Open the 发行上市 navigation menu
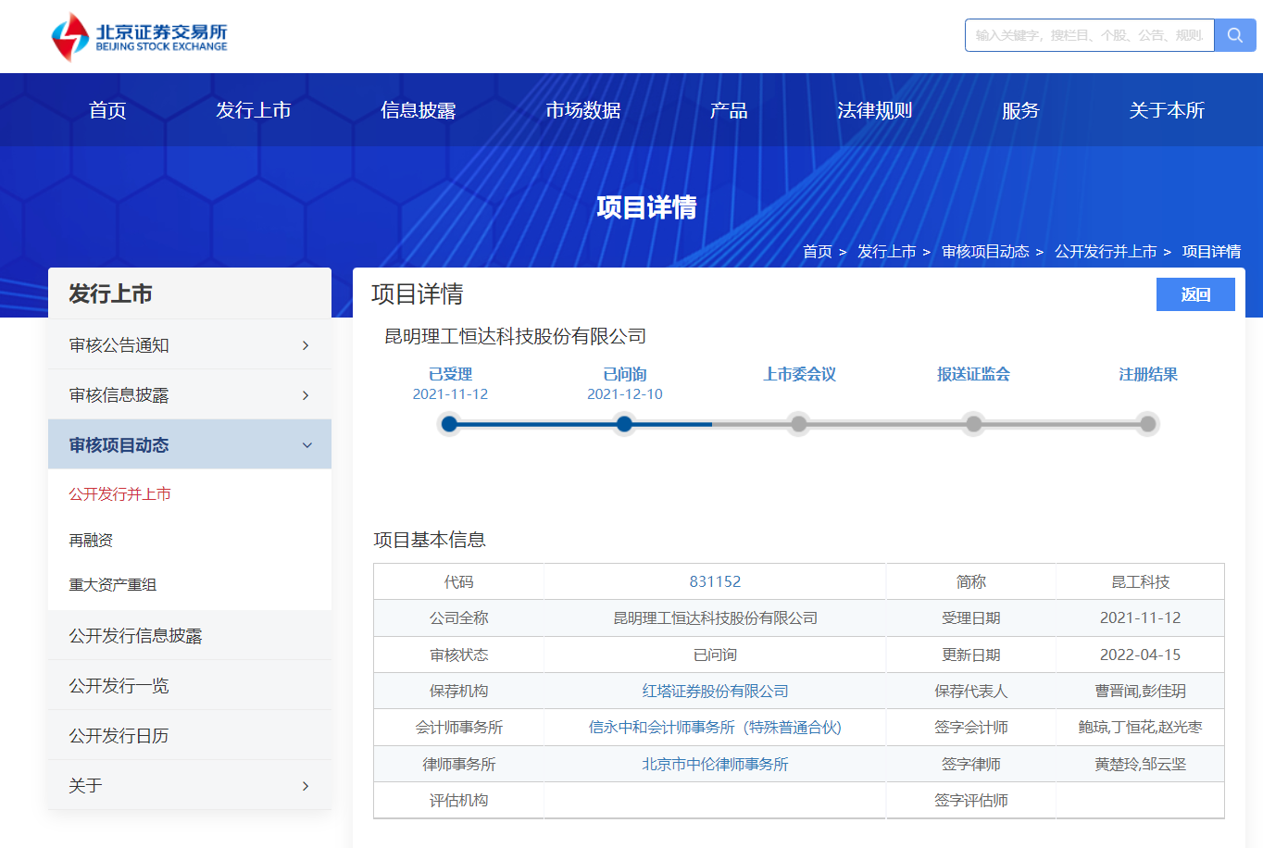Viewport: 1263px width, 848px height. (253, 110)
